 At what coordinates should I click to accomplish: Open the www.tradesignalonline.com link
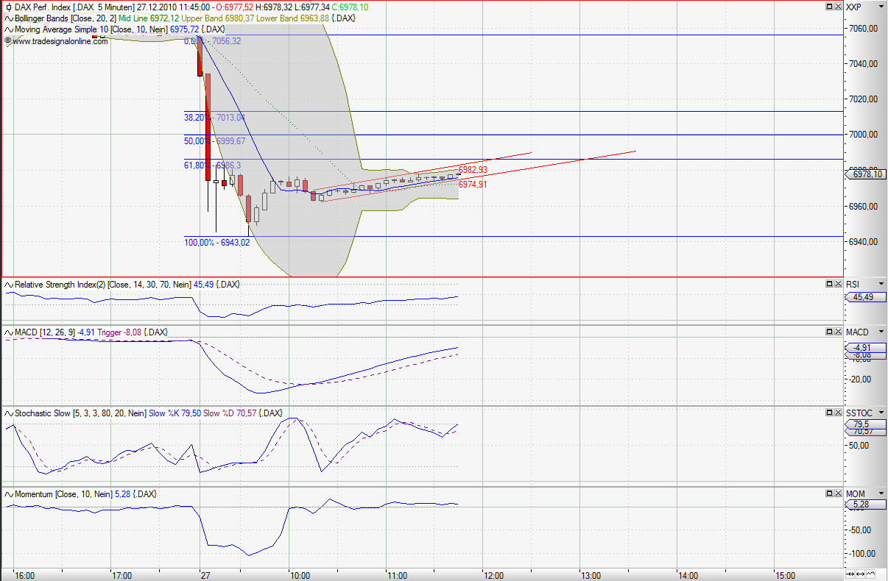click(x=57, y=41)
